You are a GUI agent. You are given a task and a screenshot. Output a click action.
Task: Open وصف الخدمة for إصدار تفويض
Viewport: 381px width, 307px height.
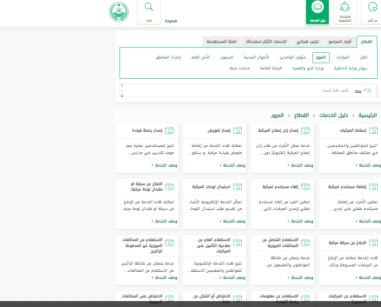pos(232,165)
